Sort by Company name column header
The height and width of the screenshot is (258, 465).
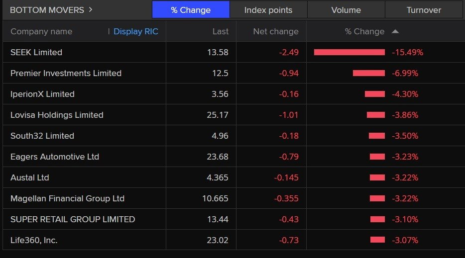(x=41, y=31)
